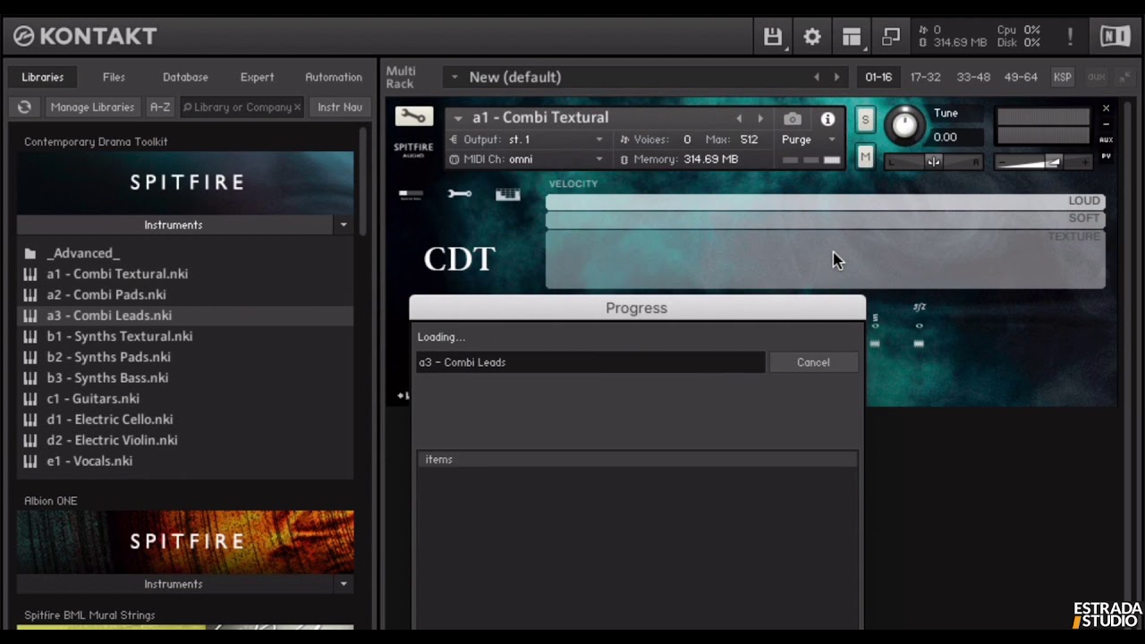Select rack page 33-48
This screenshot has height=644, width=1145.
pyautogui.click(x=973, y=77)
